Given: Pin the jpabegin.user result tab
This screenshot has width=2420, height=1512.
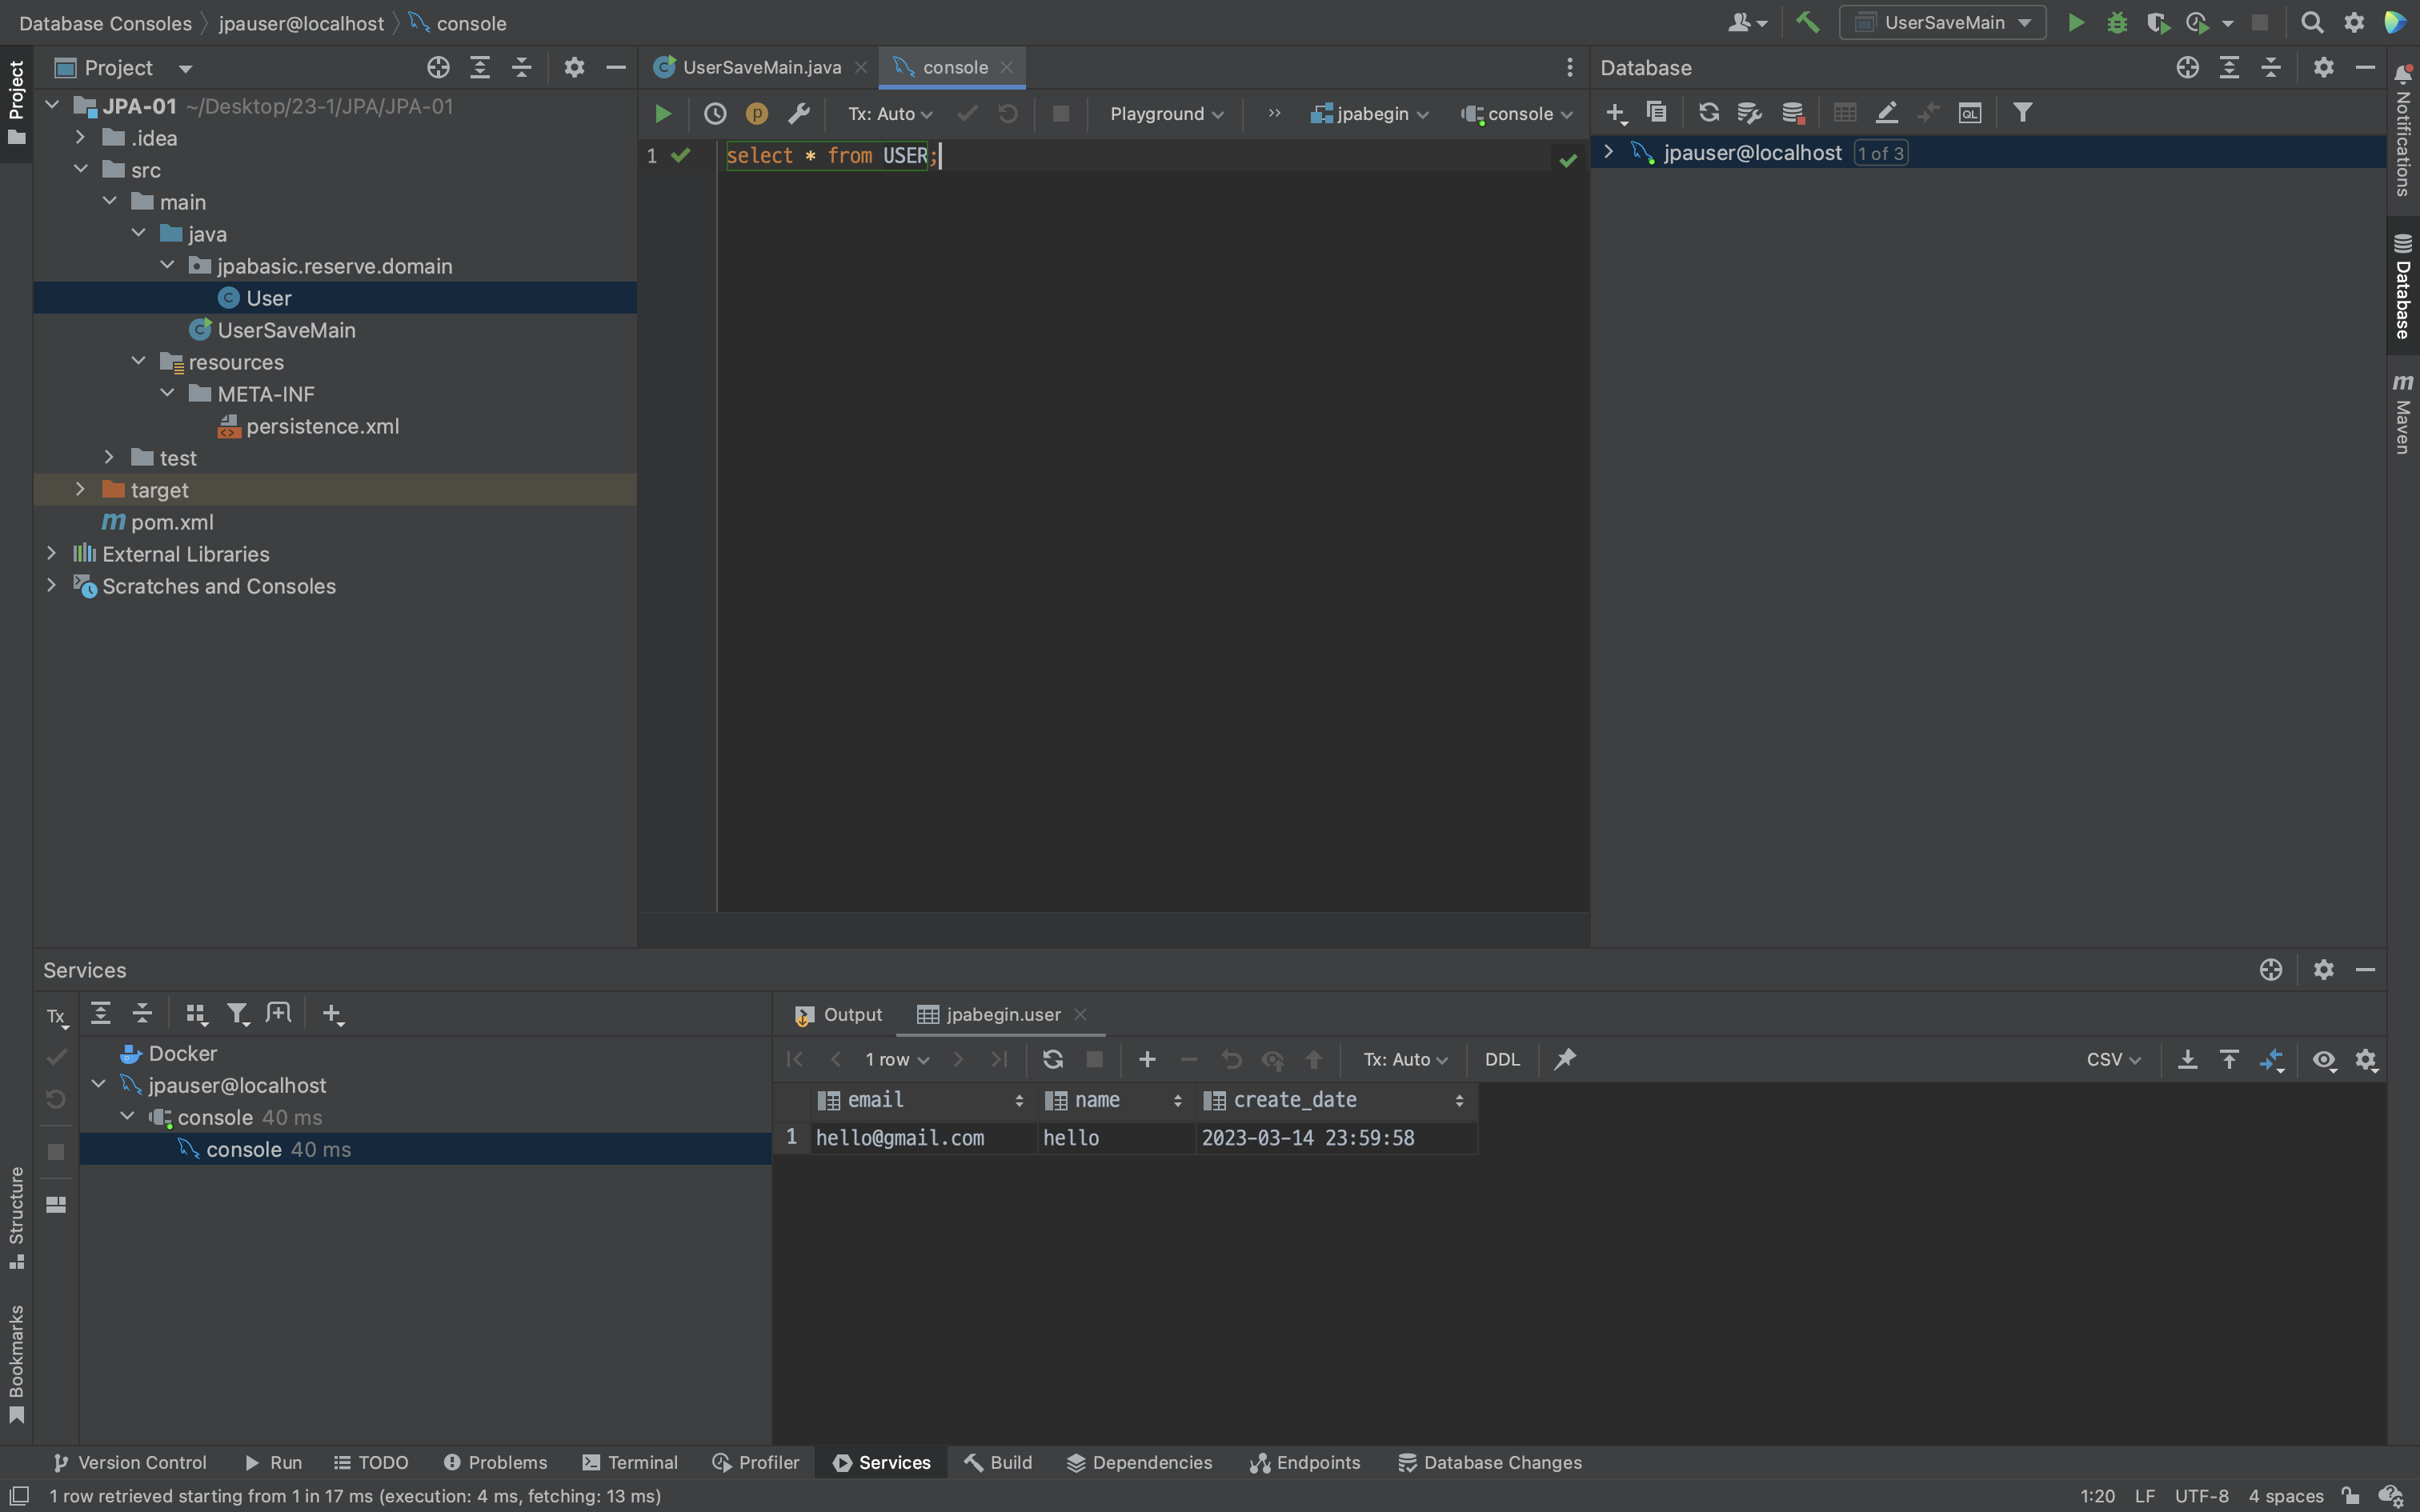Looking at the screenshot, I should [1565, 1059].
